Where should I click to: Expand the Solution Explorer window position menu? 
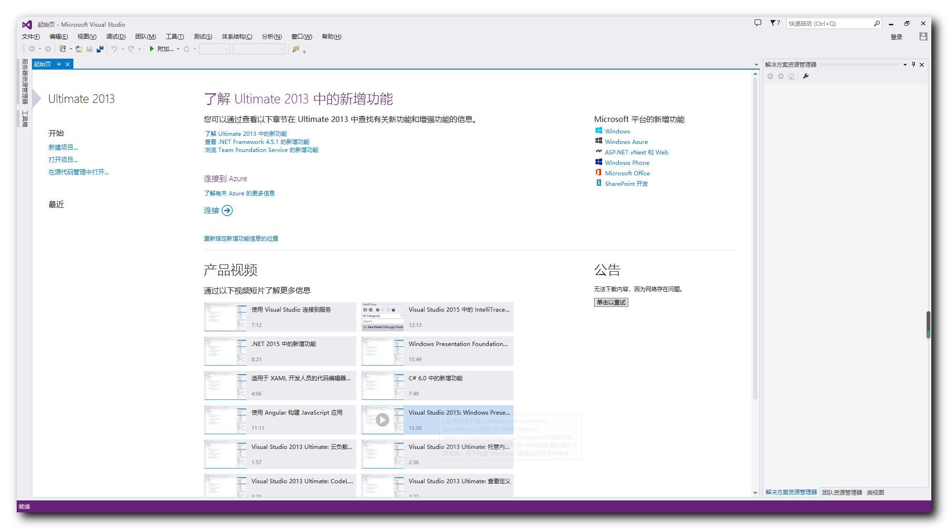pos(905,64)
